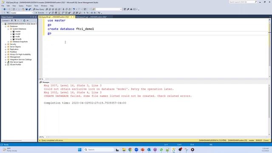Open the View menu
272x153 pixels.
14,6
